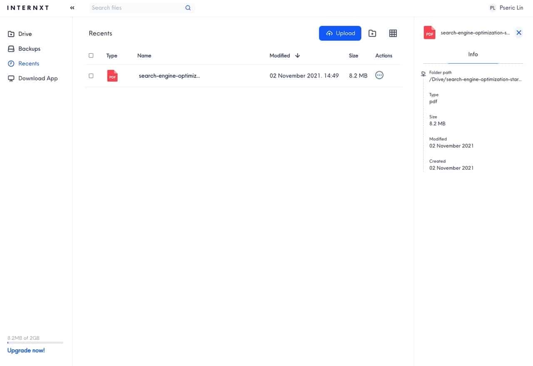The width and height of the screenshot is (533, 366).
Task: Click the PDF file type icon in the row
Action: click(x=112, y=76)
